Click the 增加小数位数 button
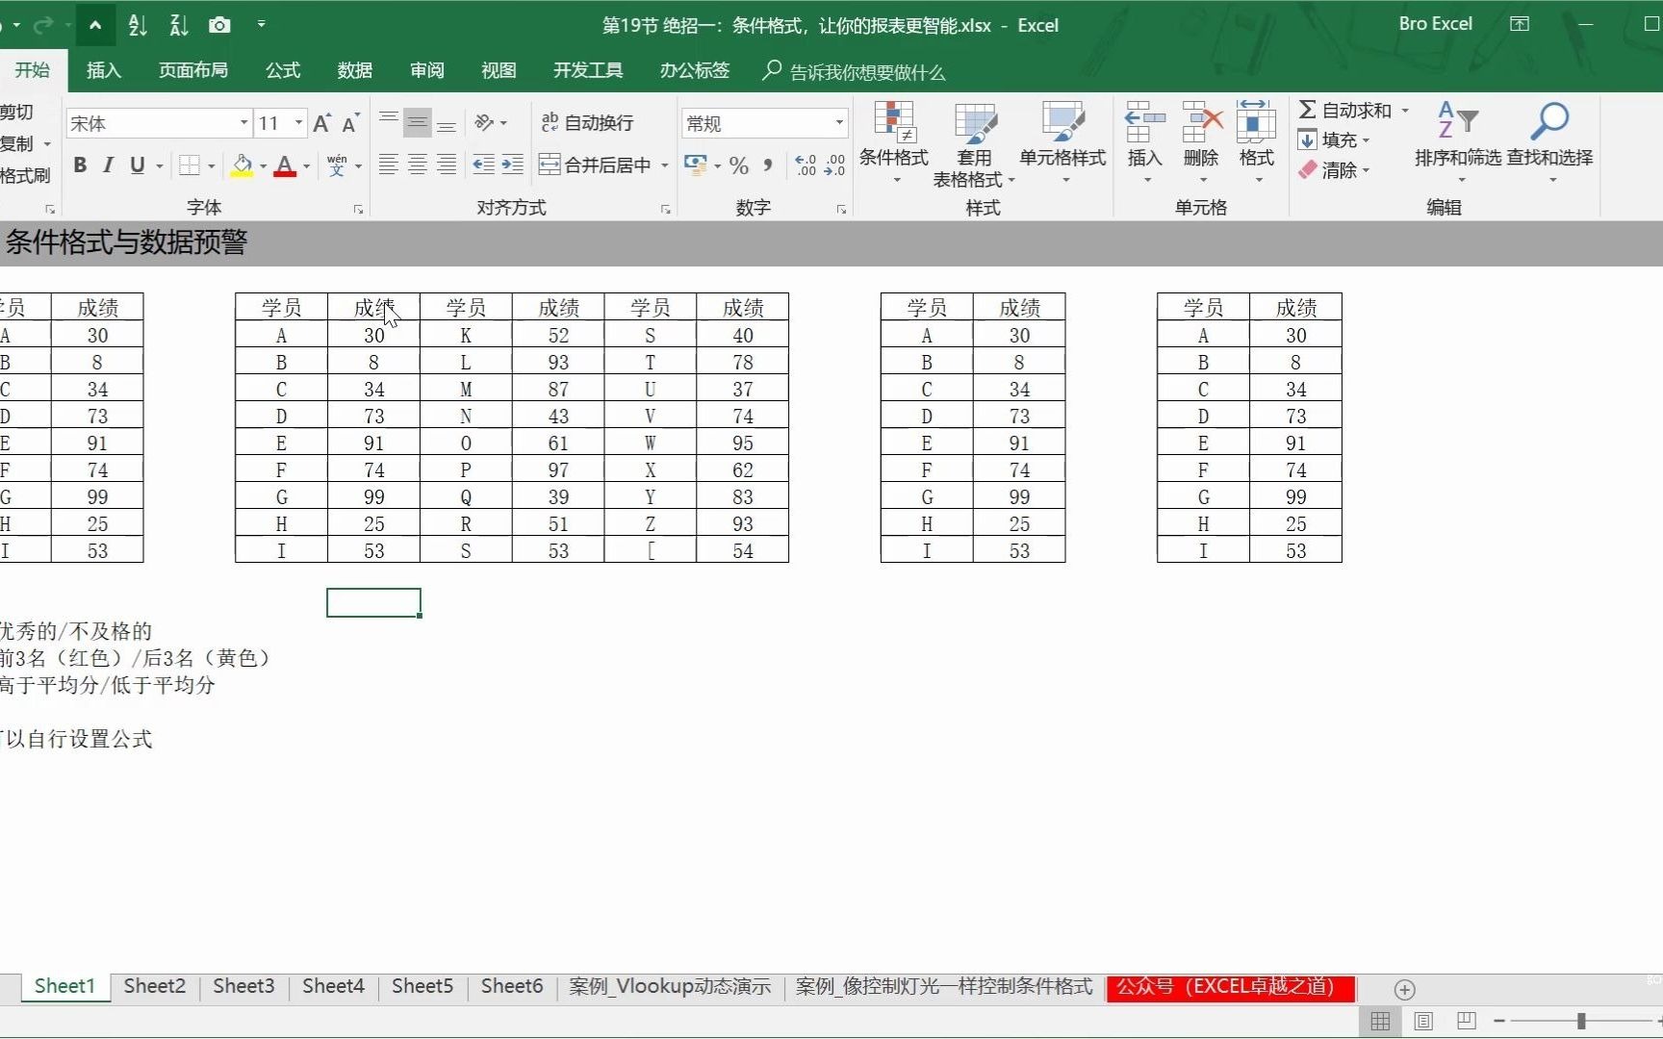Screen dimensions: 1663x1039 pos(806,165)
